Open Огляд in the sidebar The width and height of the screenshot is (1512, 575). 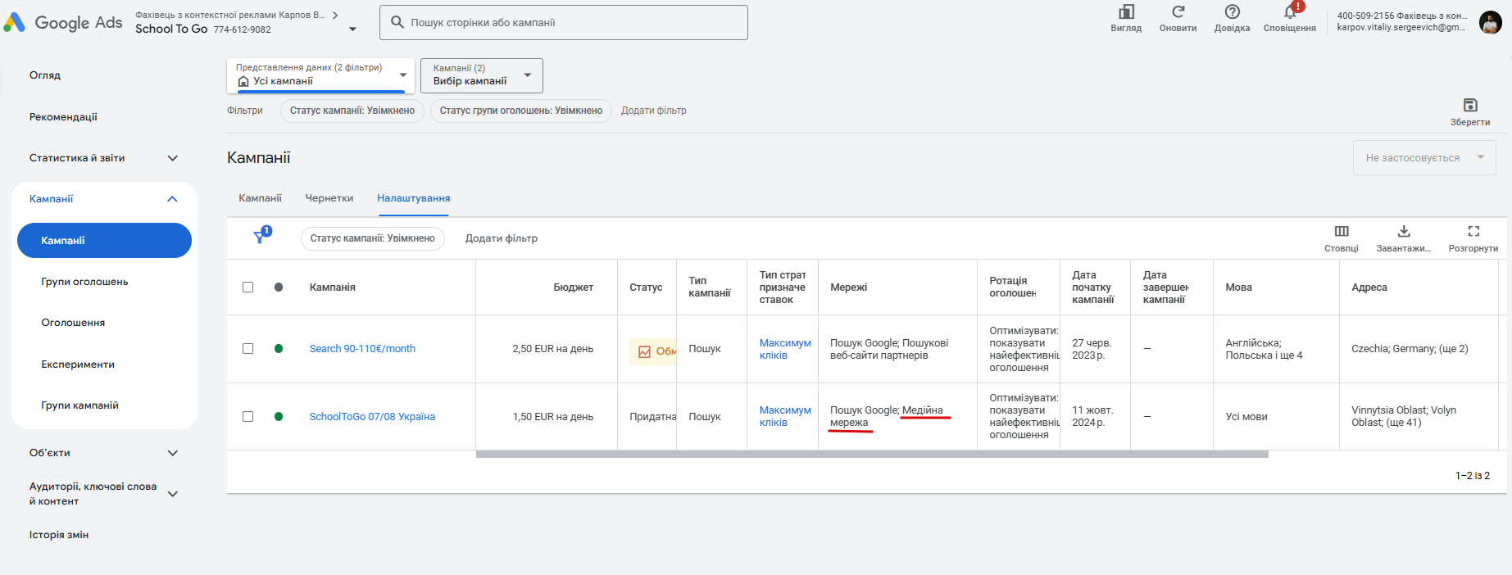tap(45, 75)
